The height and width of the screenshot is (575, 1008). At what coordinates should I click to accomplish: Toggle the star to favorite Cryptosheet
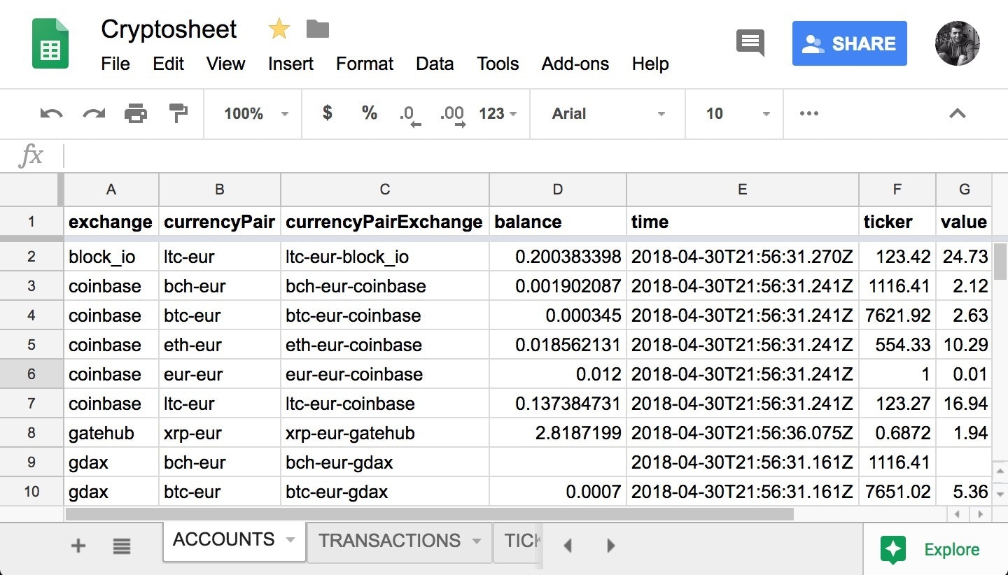click(279, 29)
